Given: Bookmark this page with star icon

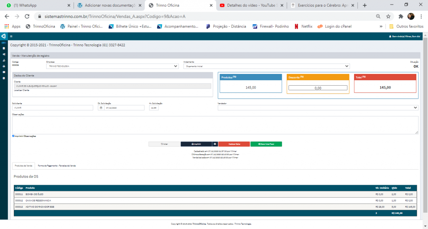Looking at the screenshot, I should tap(388, 16).
